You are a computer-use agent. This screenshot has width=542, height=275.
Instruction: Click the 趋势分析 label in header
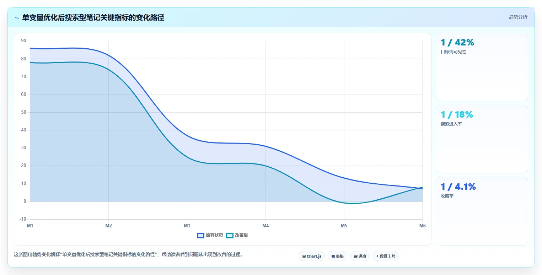point(518,17)
